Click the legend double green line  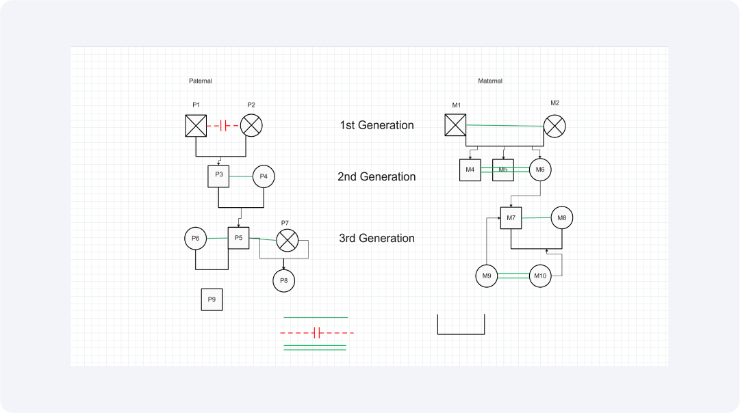point(315,347)
